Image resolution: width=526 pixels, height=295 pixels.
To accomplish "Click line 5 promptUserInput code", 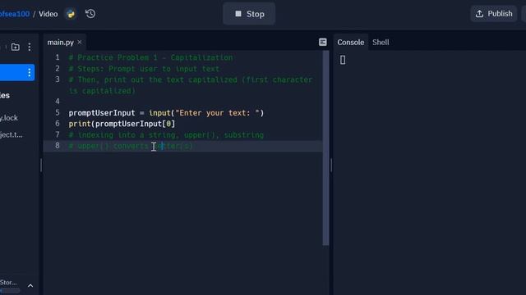I will click(x=166, y=113).
